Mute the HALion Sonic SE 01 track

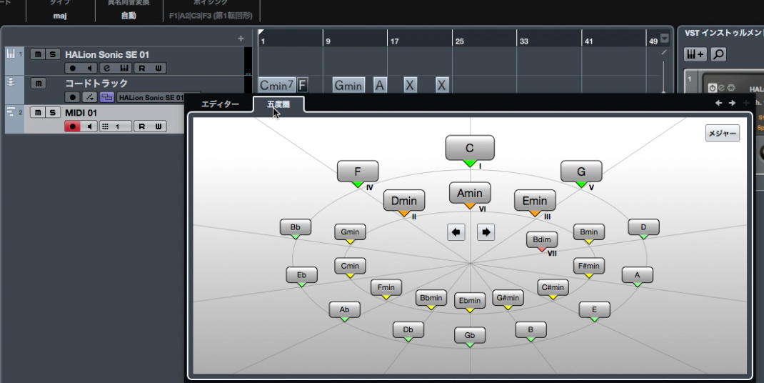point(38,54)
